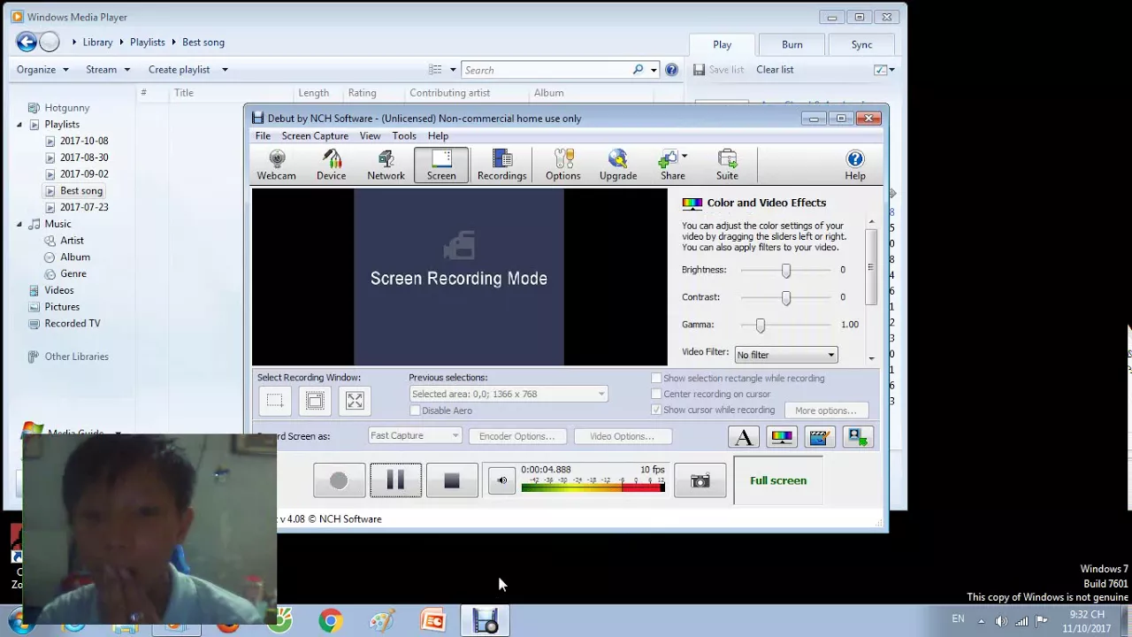The height and width of the screenshot is (637, 1132).
Task: Choose window selection recording icon
Action: point(315,401)
